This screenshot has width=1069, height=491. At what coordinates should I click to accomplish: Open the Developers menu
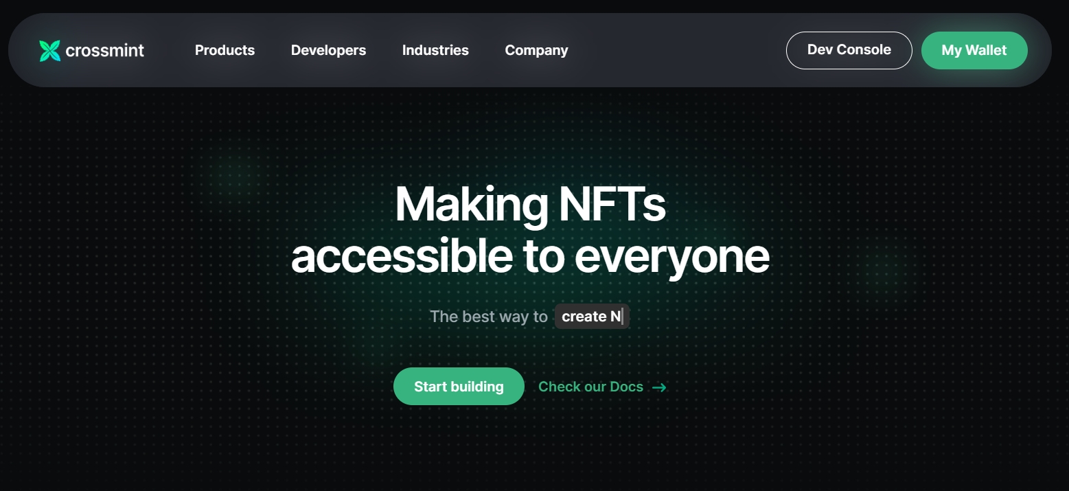click(x=328, y=50)
